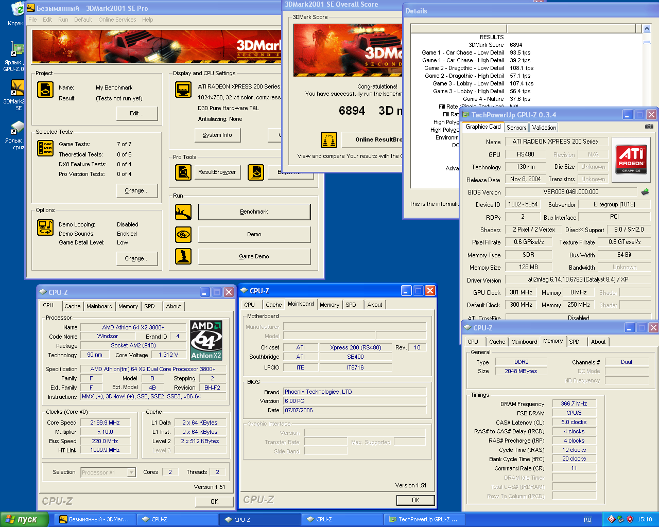
Task: Click the DRAM Frequency 366.7 MHz value
Action: pos(574,403)
